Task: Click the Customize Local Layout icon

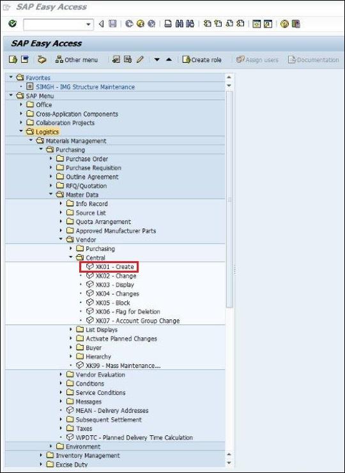Action: (296, 24)
